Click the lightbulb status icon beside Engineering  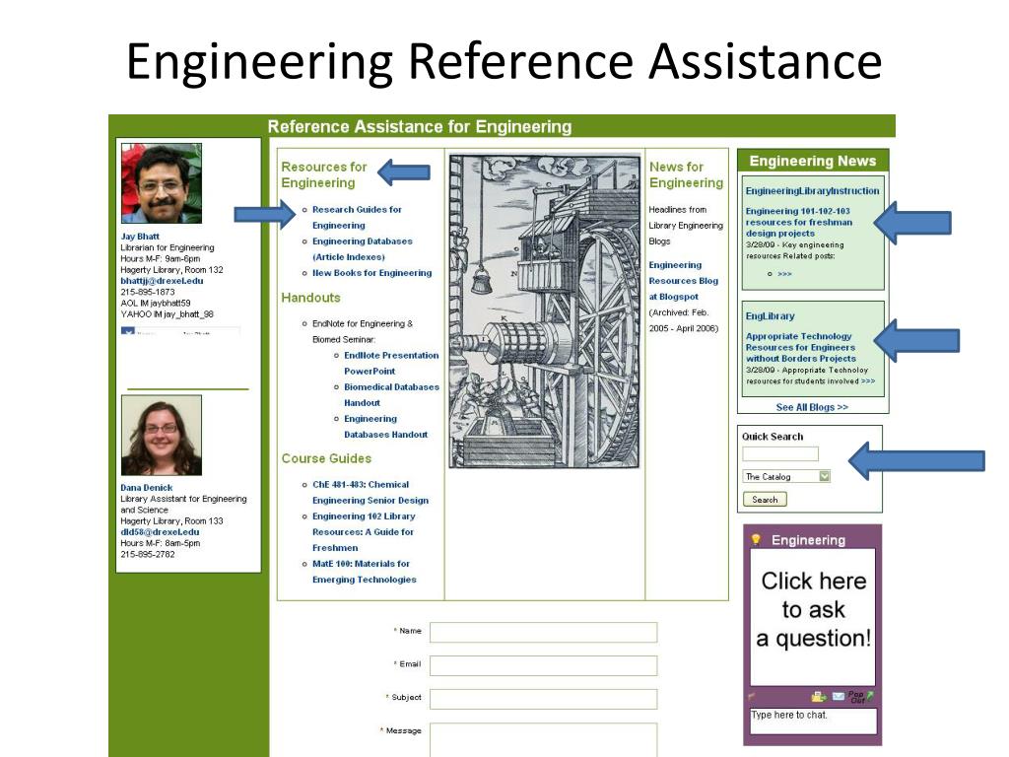pos(756,539)
